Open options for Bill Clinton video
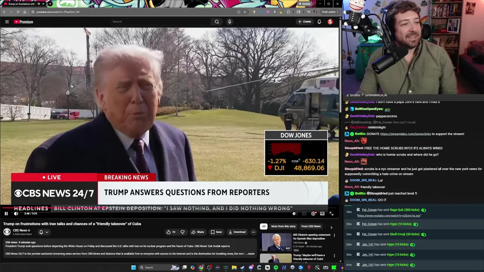This screenshot has width=484, height=272. point(334,235)
